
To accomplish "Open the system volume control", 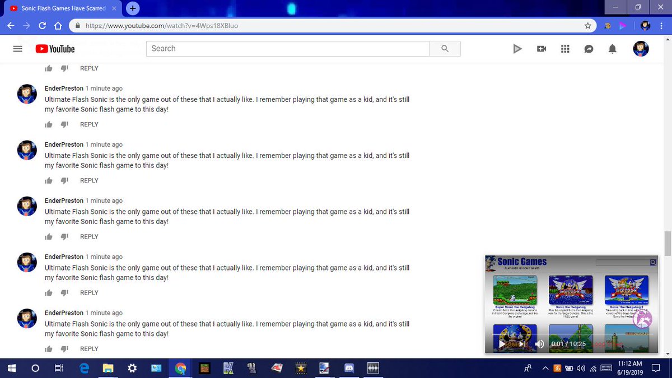I will click(581, 368).
